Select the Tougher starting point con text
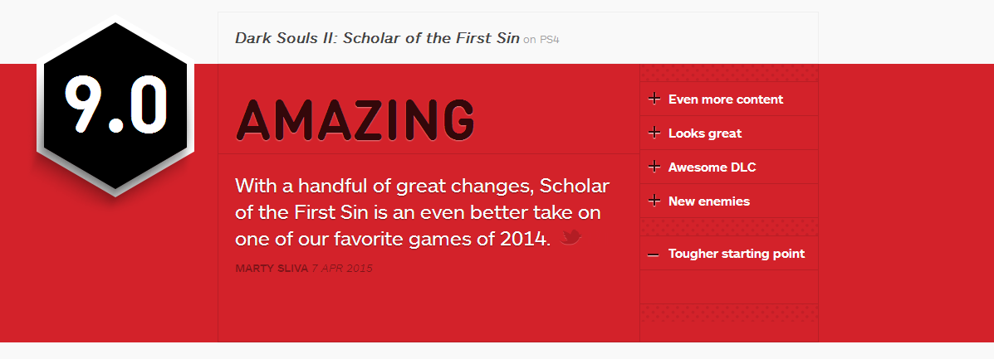The height and width of the screenshot is (359, 994). coord(737,254)
